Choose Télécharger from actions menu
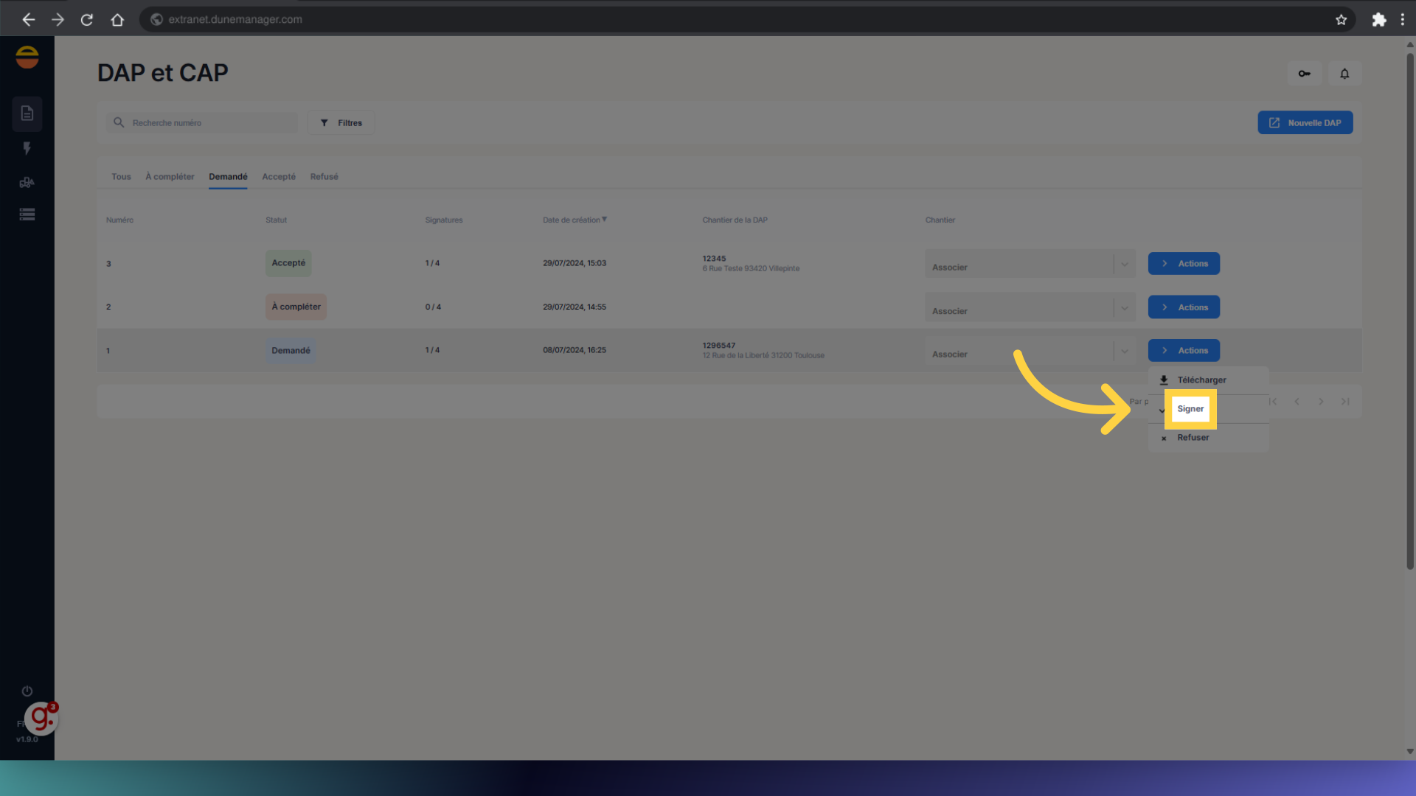The image size is (1416, 796). pos(1201,380)
